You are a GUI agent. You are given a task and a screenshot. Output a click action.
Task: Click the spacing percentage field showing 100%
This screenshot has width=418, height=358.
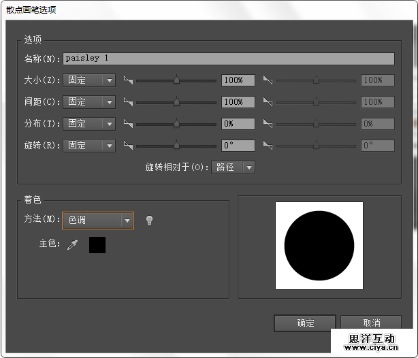(x=238, y=102)
